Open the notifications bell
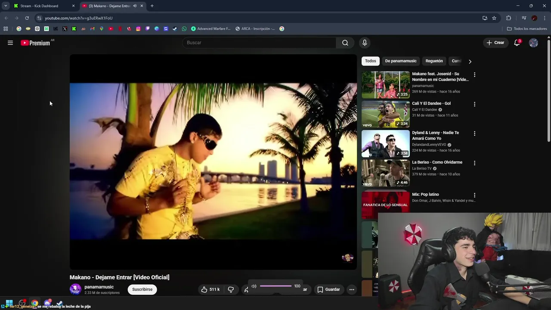Screen dimensions: 551x310 (517, 43)
